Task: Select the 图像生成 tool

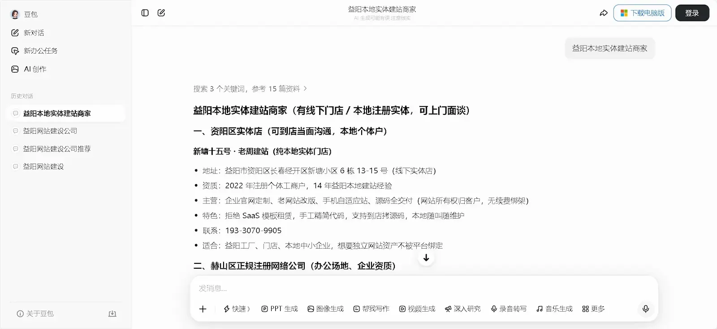Action: click(326, 309)
